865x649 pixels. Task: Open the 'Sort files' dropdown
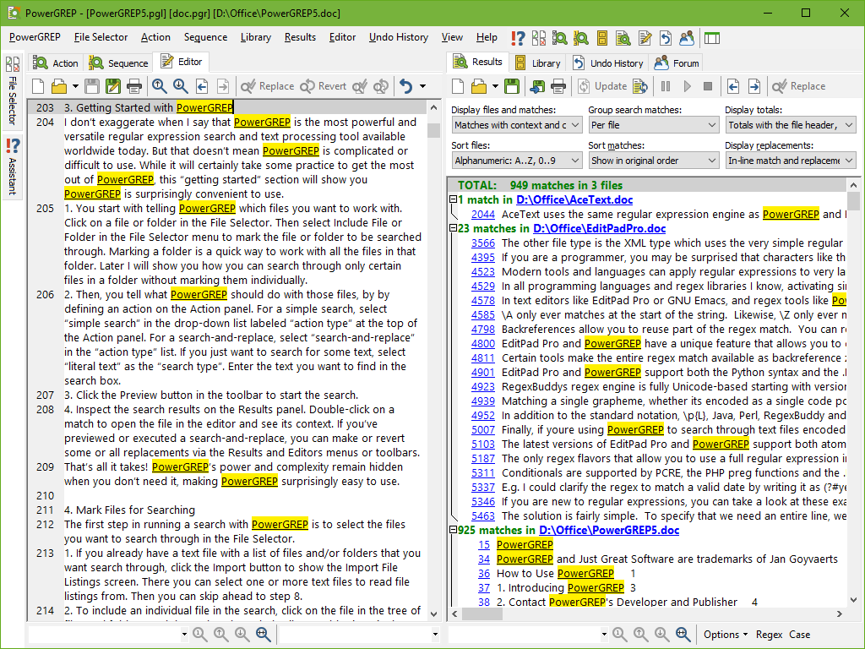(516, 161)
